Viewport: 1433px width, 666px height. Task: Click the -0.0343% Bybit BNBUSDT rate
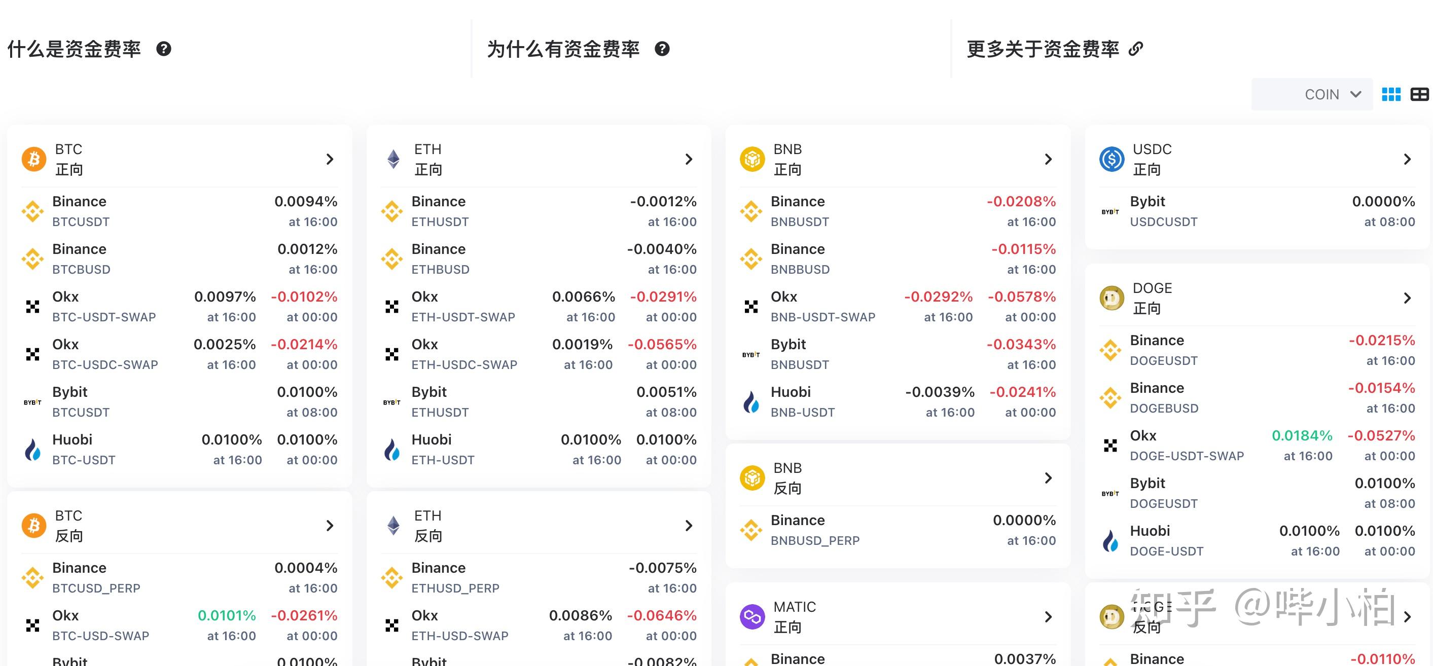(x=1021, y=344)
